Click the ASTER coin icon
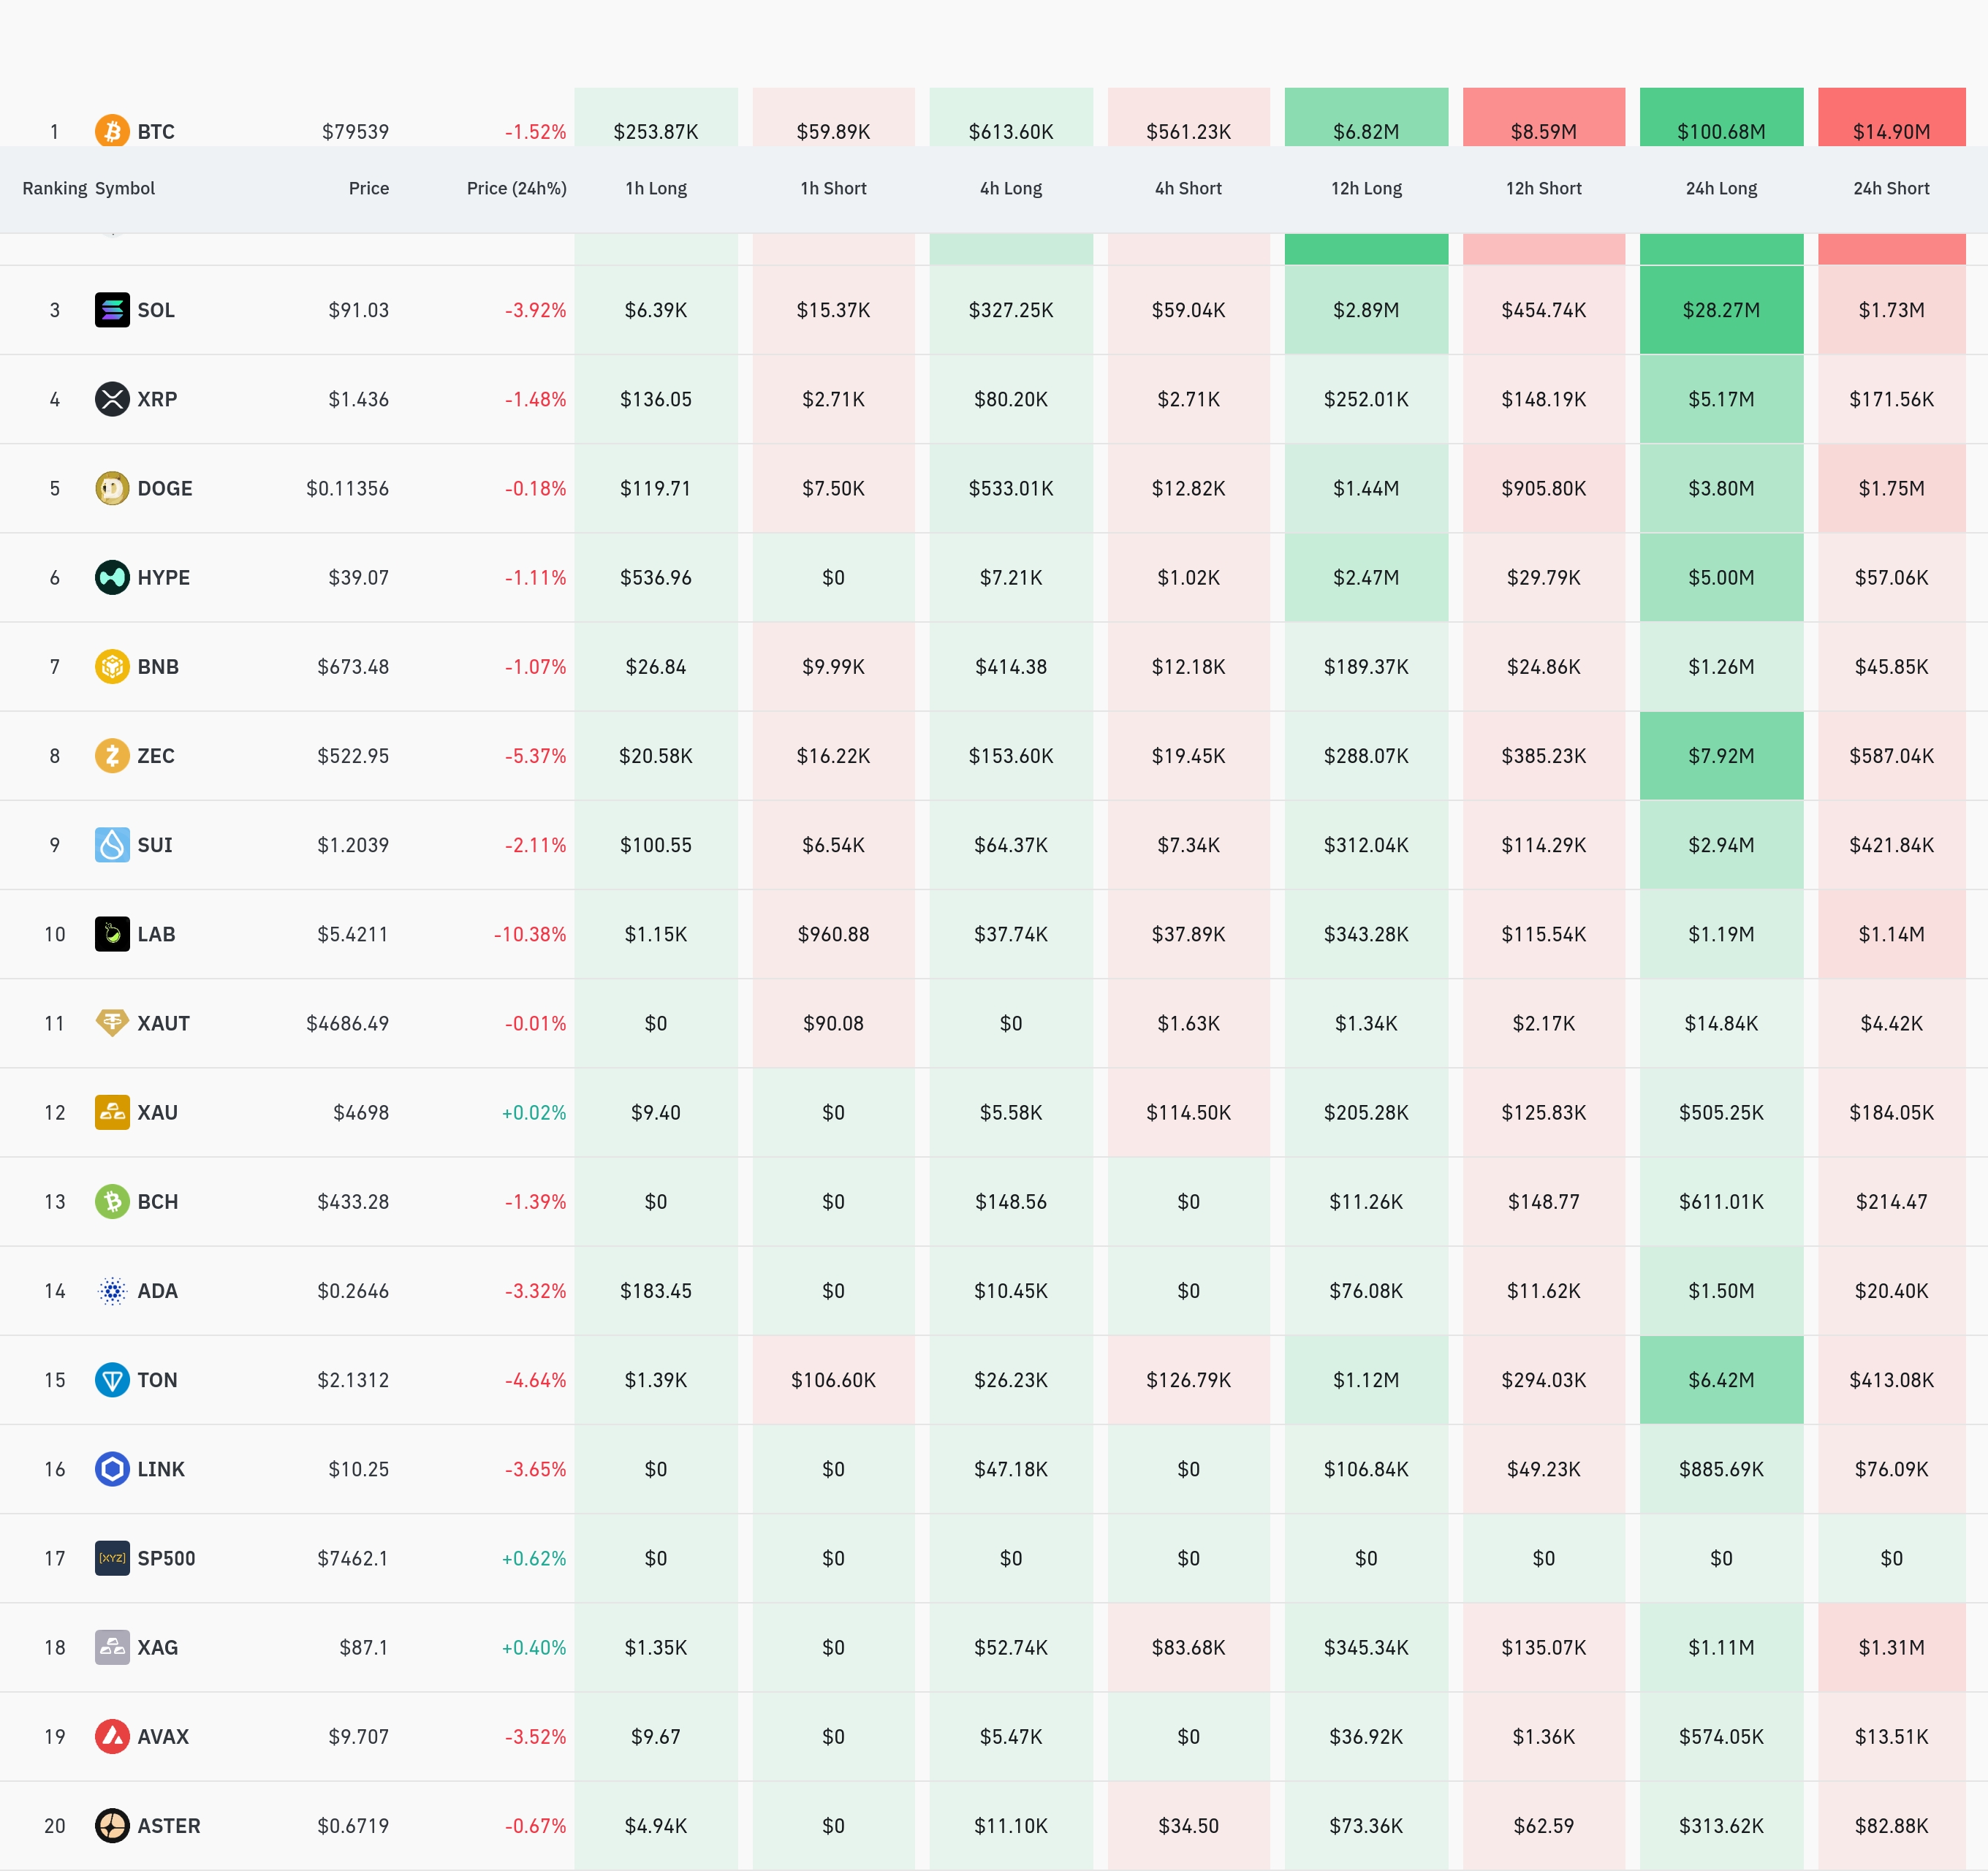 [x=112, y=1826]
